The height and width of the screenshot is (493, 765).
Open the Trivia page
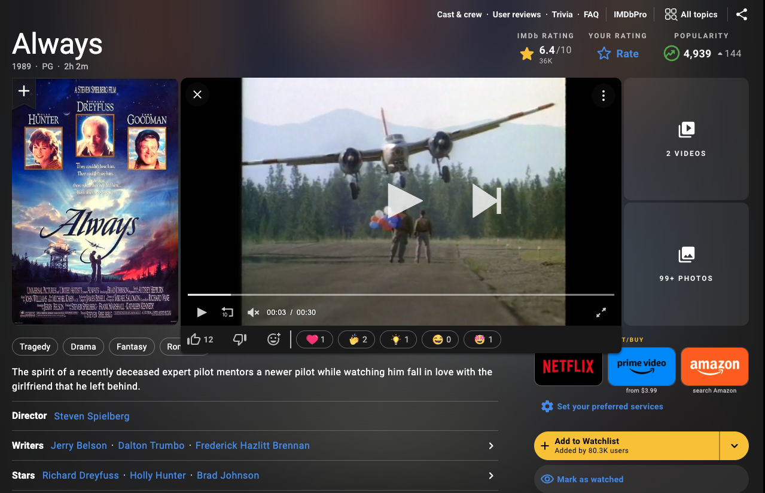[562, 14]
